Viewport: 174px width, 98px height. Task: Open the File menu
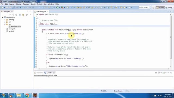click(x=2, y=4)
